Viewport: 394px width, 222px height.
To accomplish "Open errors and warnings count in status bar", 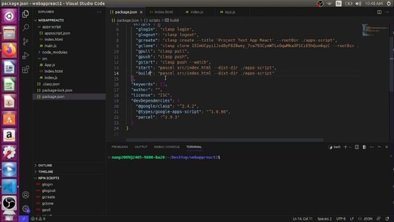I will pos(38,219).
